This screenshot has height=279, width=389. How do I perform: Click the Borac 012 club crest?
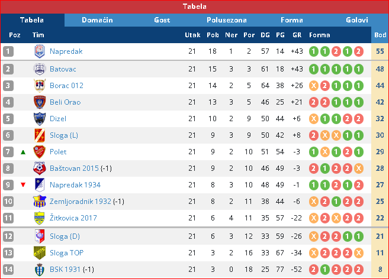(40, 86)
